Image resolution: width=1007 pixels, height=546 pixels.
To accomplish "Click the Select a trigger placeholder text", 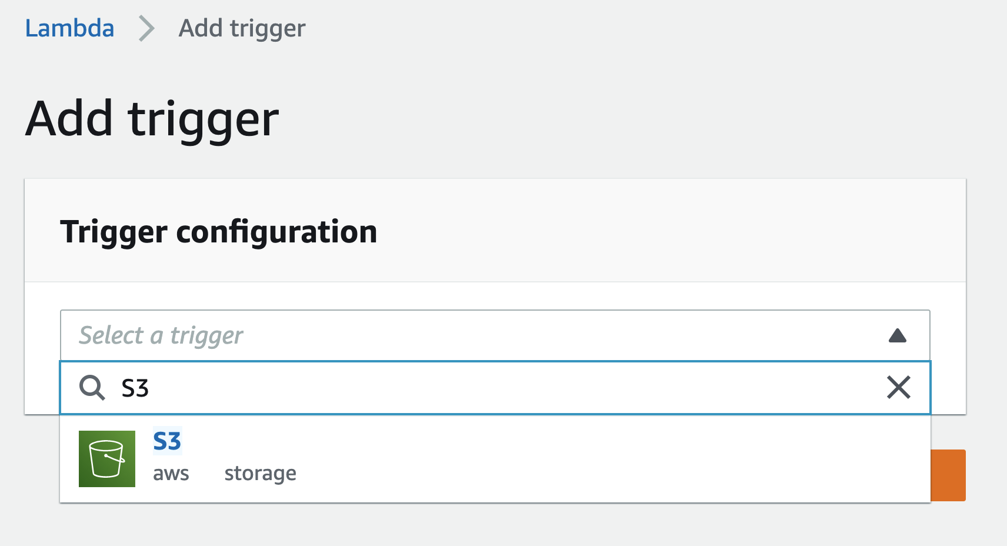I will [x=161, y=335].
